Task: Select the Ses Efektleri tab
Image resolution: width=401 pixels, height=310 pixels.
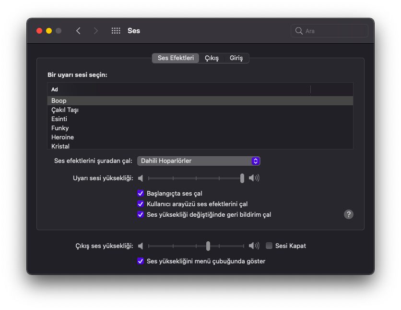Action: 176,58
